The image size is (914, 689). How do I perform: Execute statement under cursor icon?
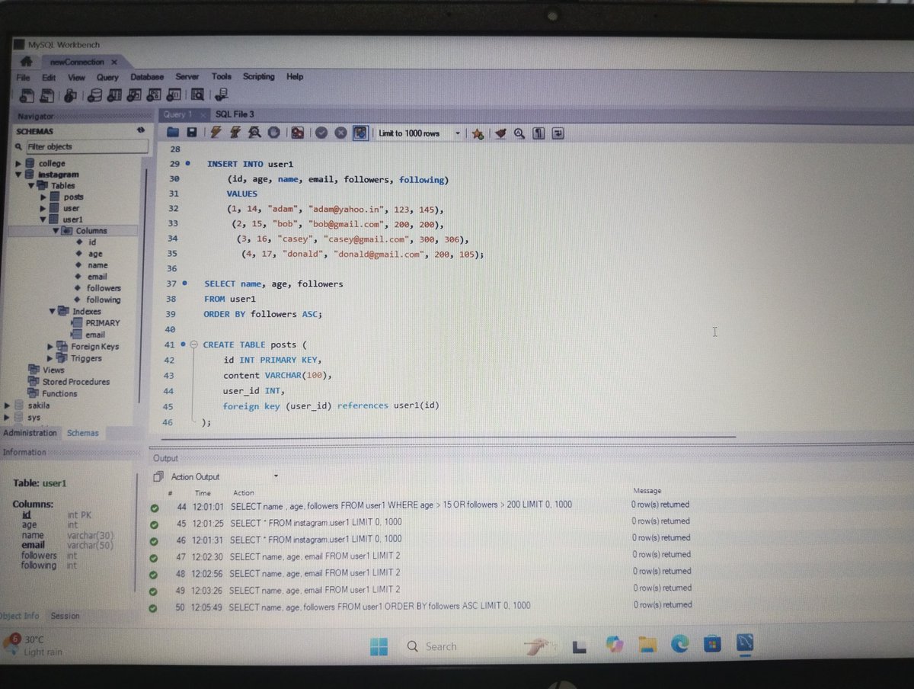(x=235, y=133)
